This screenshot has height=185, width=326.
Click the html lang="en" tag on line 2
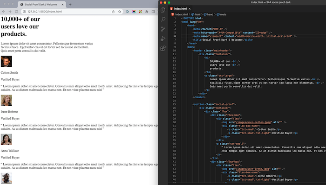click(x=192, y=22)
